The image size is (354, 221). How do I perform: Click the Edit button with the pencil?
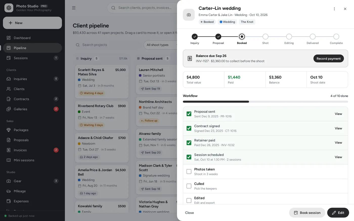pos(338,213)
